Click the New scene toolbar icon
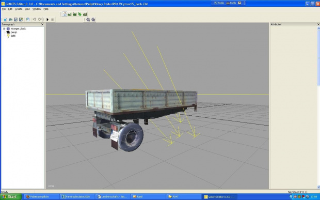Viewport: 320px width, 200px height. 5,20
